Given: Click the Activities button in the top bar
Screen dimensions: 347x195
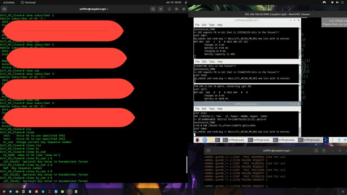Looking at the screenshot, I should [9, 2].
